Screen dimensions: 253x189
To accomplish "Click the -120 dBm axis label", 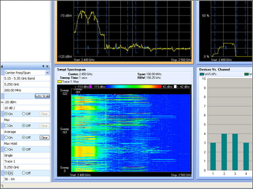I will point(65,57).
